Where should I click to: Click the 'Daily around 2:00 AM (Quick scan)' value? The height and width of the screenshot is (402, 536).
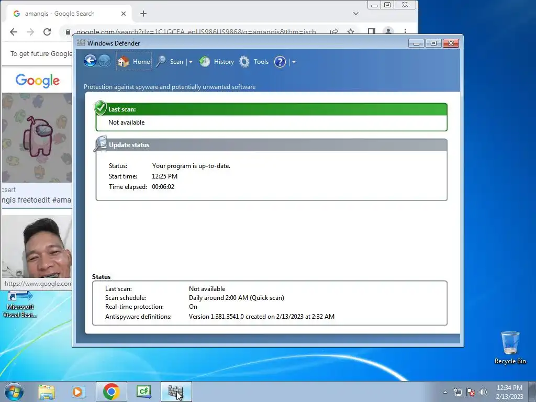point(237,298)
